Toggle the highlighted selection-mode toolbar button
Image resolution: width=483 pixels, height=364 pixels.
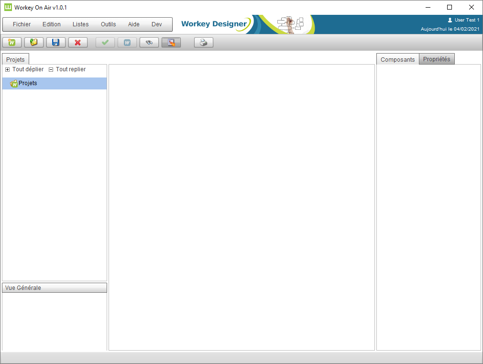tap(171, 43)
